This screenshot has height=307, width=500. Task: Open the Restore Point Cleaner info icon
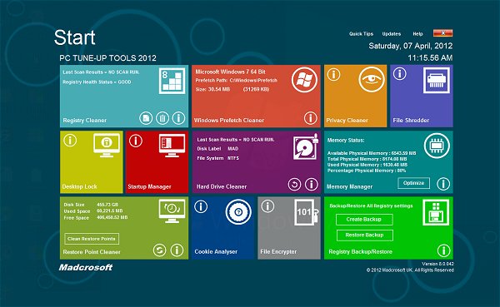click(x=177, y=250)
